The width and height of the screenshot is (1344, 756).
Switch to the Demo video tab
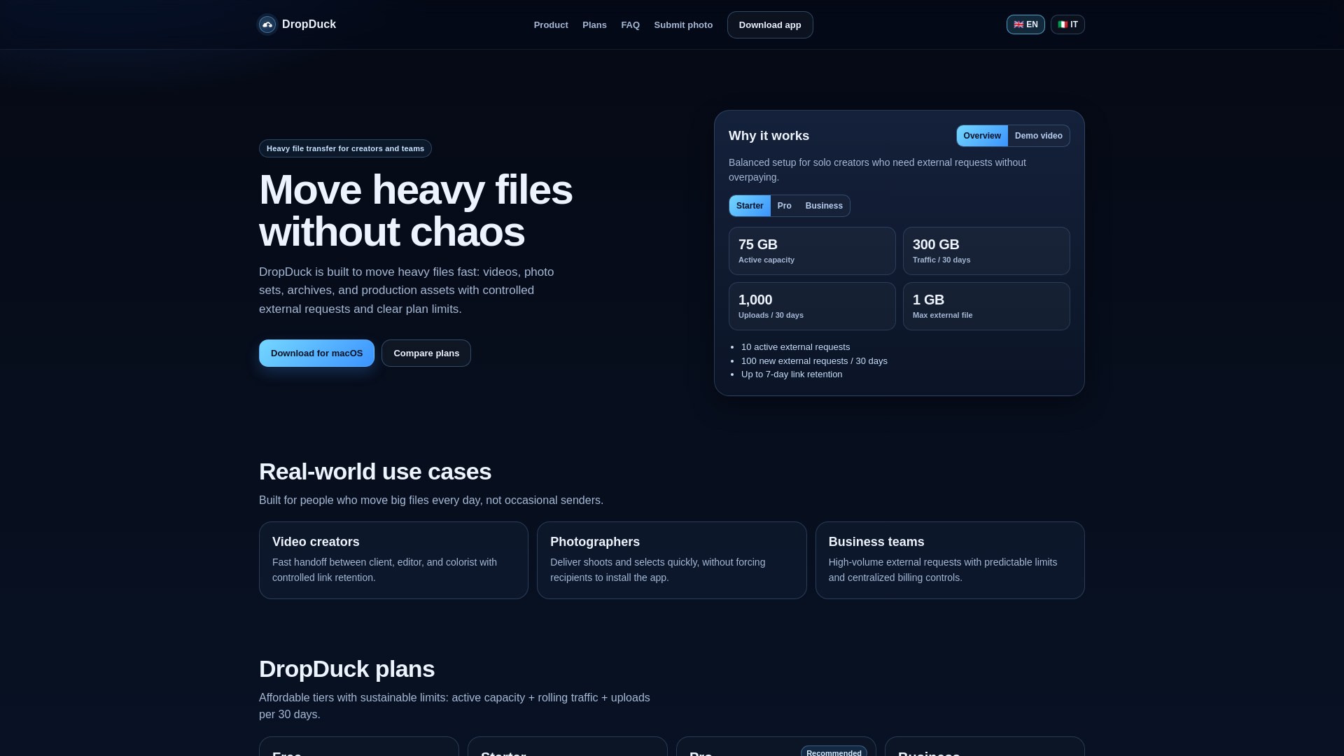point(1039,136)
